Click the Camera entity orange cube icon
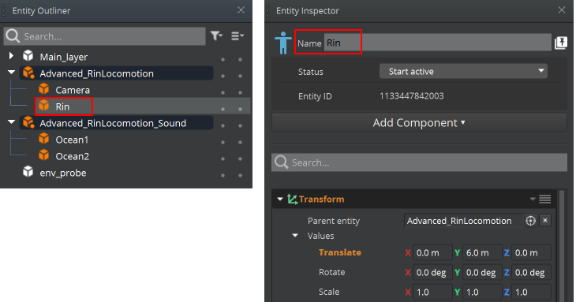 pos(44,89)
